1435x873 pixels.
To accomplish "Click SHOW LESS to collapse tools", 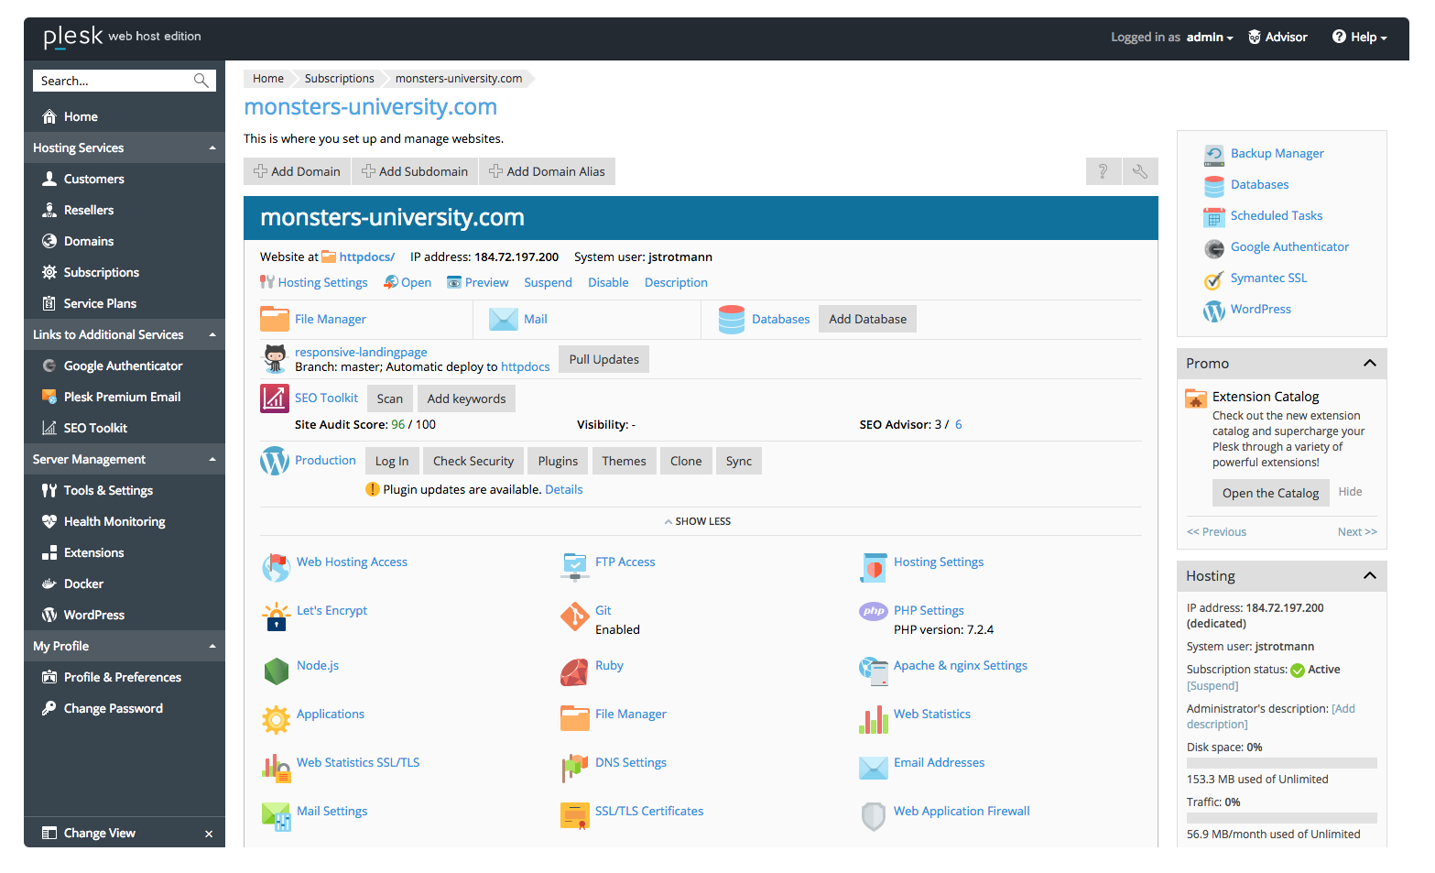I will (698, 521).
